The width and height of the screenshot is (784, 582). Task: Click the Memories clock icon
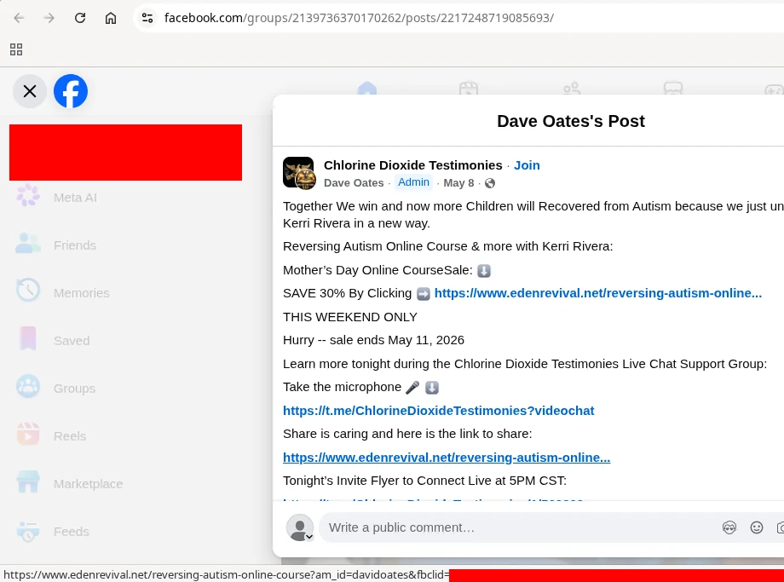coord(28,290)
